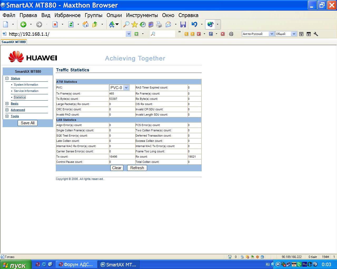Click the previous tab orange arrow icon
Screen dimensions: 337x269
pyautogui.click(x=186, y=34)
